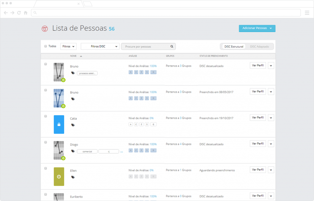Check the box for Catia's row
Image resolution: width=314 pixels, height=201 pixels.
click(46, 116)
